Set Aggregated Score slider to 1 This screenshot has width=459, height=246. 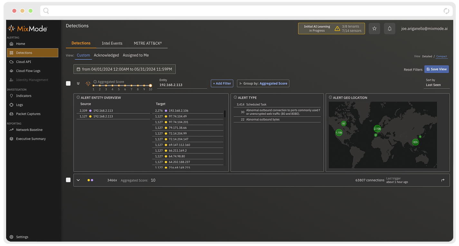(93, 86)
